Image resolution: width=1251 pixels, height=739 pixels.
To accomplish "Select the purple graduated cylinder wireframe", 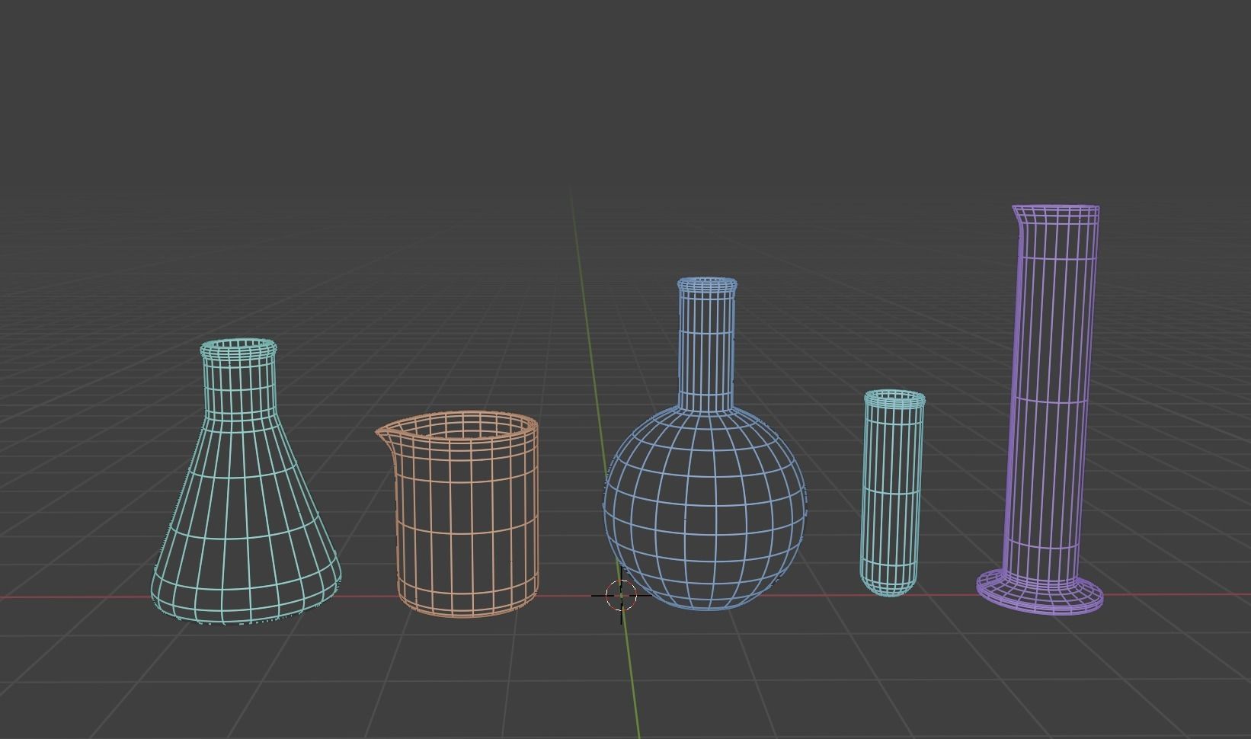I will click(1041, 409).
